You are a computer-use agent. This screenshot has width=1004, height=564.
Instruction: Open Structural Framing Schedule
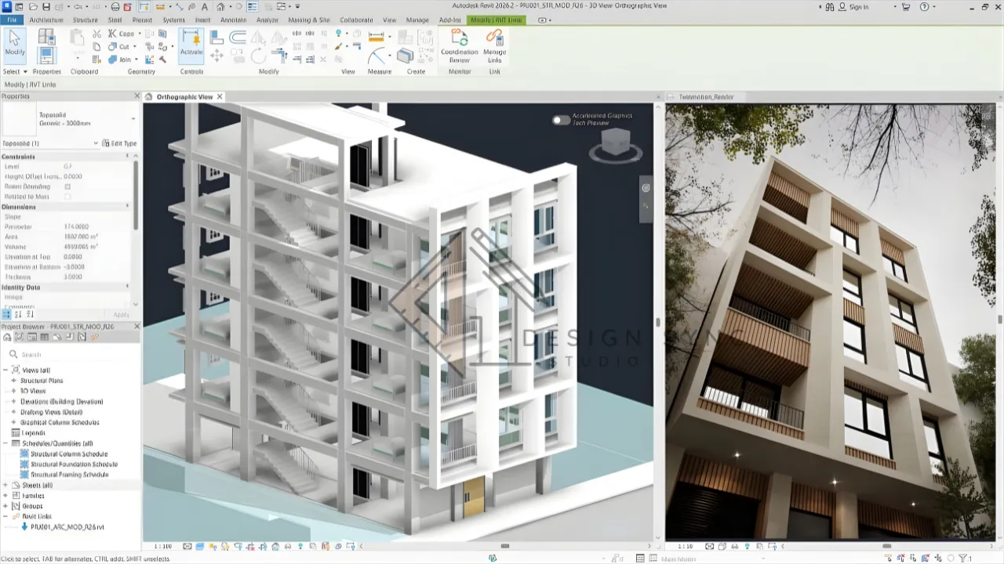(70, 475)
